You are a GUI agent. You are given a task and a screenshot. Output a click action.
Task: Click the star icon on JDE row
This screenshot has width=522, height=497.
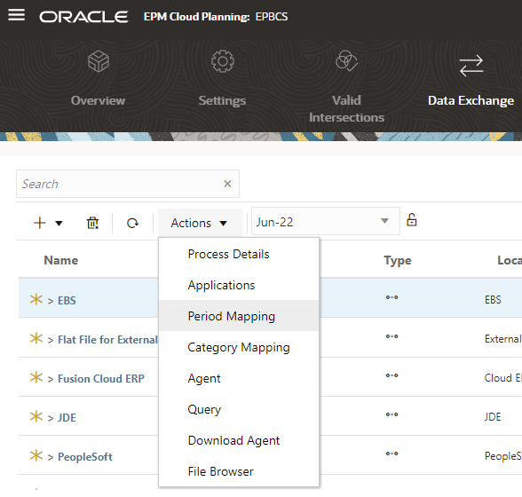coord(36,416)
